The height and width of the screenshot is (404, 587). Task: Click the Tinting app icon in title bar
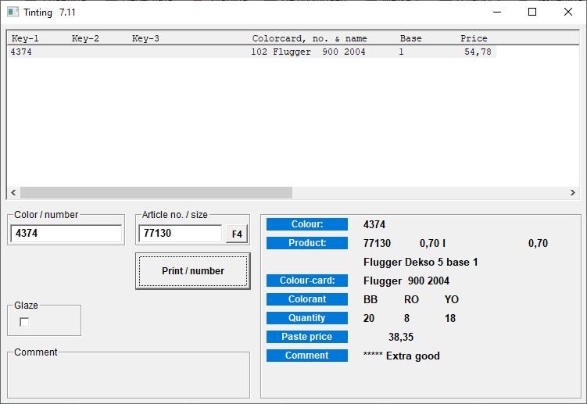point(13,12)
